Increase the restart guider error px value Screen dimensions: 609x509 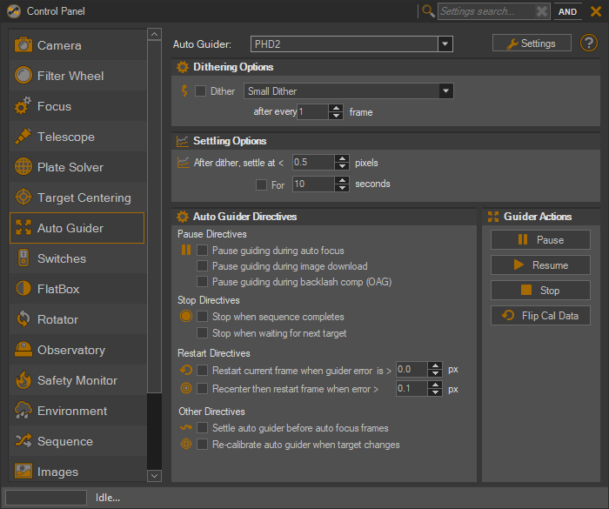click(x=435, y=365)
